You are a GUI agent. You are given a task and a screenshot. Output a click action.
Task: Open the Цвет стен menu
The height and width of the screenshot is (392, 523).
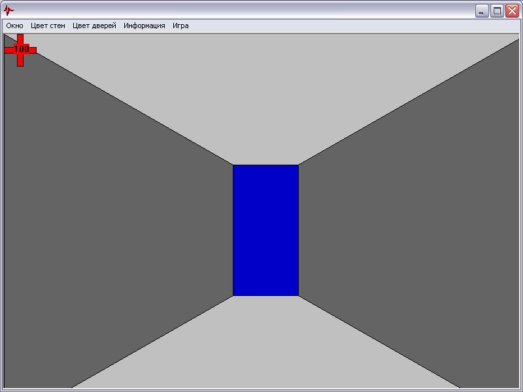coord(48,26)
